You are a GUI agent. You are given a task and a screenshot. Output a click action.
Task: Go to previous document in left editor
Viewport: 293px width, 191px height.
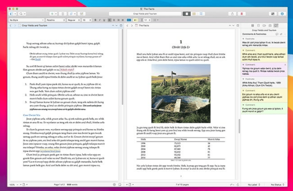113,26
